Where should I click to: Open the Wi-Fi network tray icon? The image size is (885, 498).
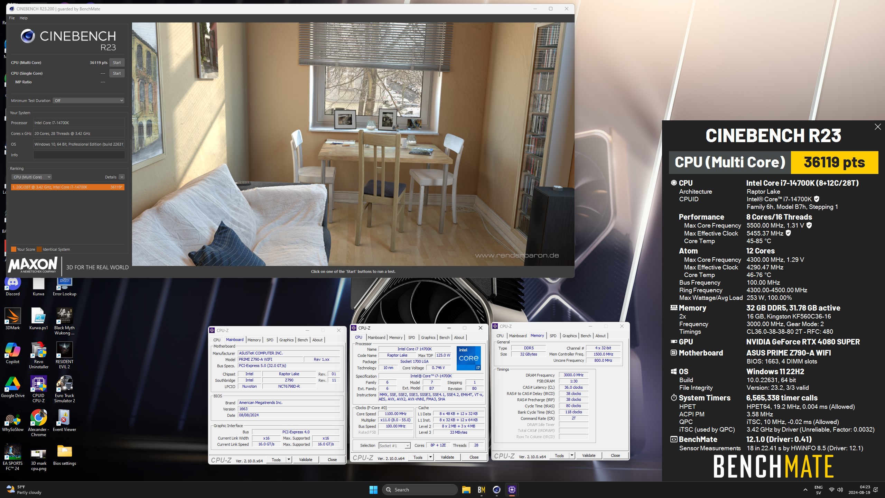(x=832, y=490)
